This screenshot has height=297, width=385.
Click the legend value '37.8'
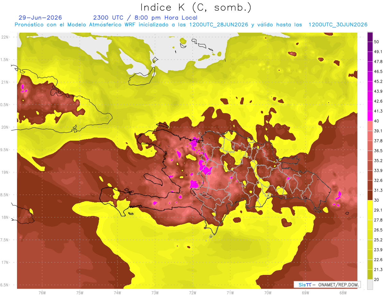click(378, 141)
